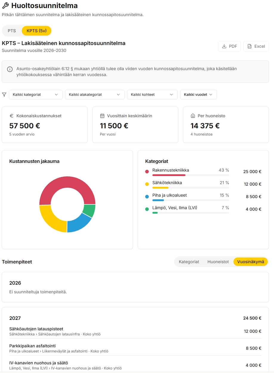The height and width of the screenshot is (373, 274).
Task: Export the plan as PDF
Action: [230, 46]
